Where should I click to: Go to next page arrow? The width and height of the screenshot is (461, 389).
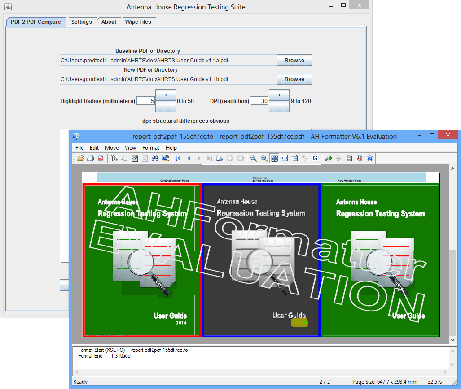[199, 158]
